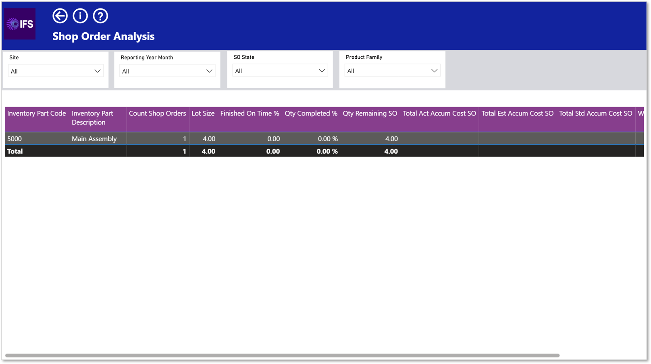Sort by Inventory Part Code column header
Image resolution: width=651 pixels, height=364 pixels.
click(x=36, y=114)
